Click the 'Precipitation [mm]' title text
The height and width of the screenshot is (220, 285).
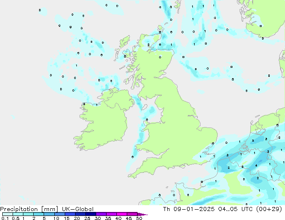pyautogui.click(x=29, y=209)
